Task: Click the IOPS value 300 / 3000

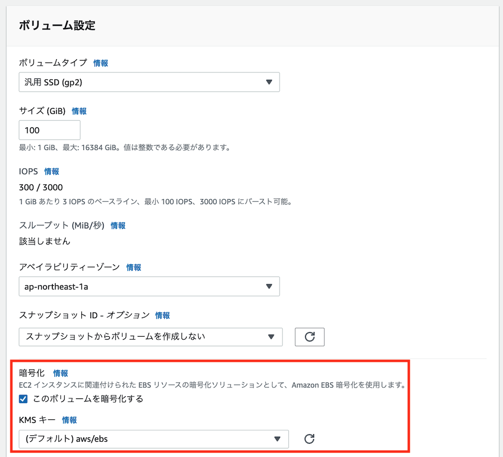Action: (x=41, y=187)
